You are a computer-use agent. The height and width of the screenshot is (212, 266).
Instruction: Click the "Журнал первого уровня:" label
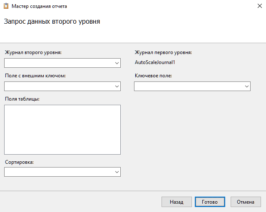[163, 53]
